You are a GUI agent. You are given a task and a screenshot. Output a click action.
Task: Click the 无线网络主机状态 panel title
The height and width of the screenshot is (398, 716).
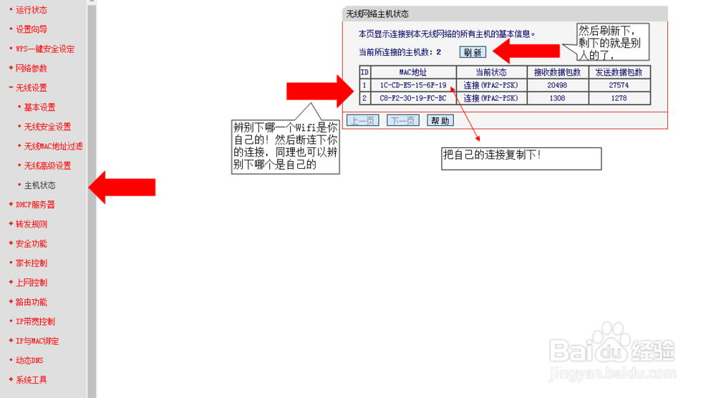click(377, 14)
